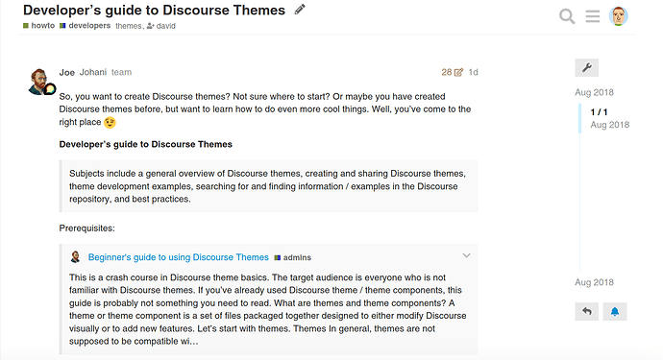Jump to bottom Aug 2018 timeline date
The width and height of the screenshot is (663, 360).
(594, 282)
